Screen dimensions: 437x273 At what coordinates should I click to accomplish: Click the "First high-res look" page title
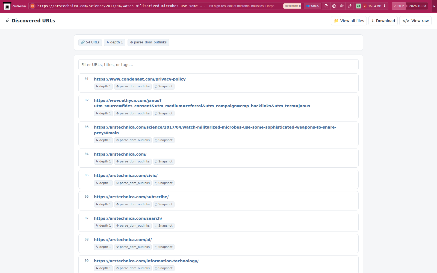242,6
